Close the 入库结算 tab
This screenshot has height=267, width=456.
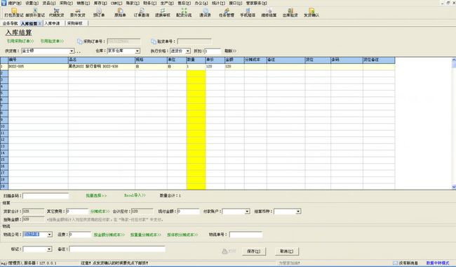click(40, 23)
